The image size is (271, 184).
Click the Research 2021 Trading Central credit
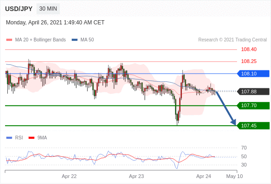(232, 40)
